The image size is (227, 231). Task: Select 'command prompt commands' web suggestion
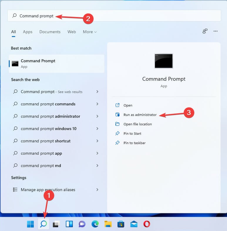point(56,104)
